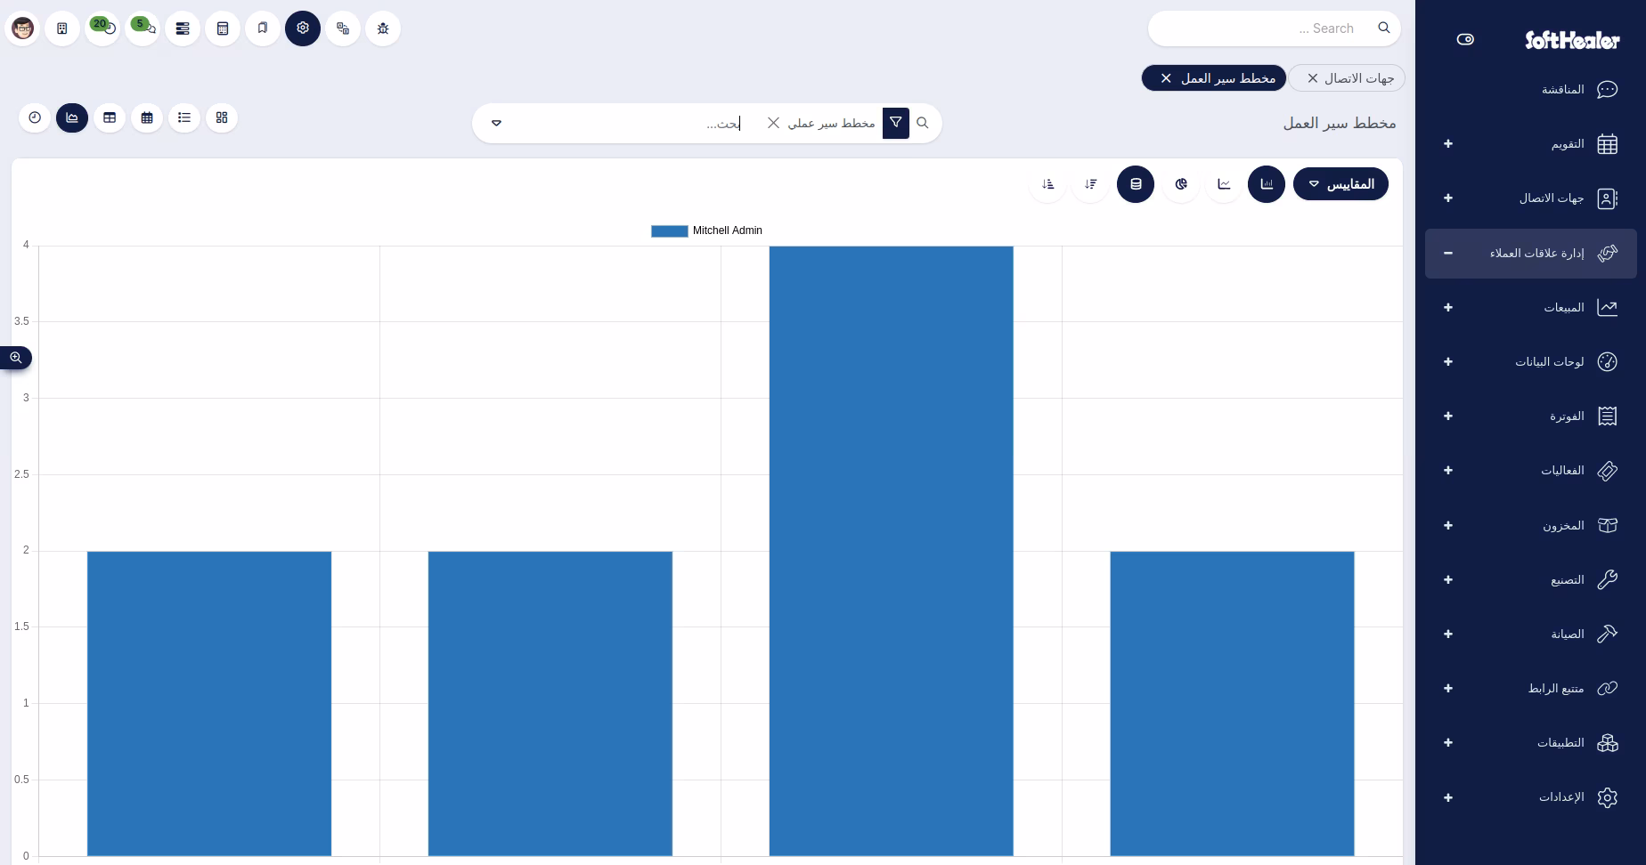Toggle the sidebar collapse switch near SoftHealer logo

[x=1465, y=39]
